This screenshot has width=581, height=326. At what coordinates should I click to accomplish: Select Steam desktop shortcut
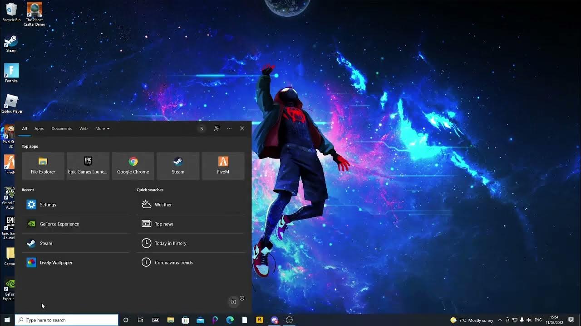click(11, 43)
